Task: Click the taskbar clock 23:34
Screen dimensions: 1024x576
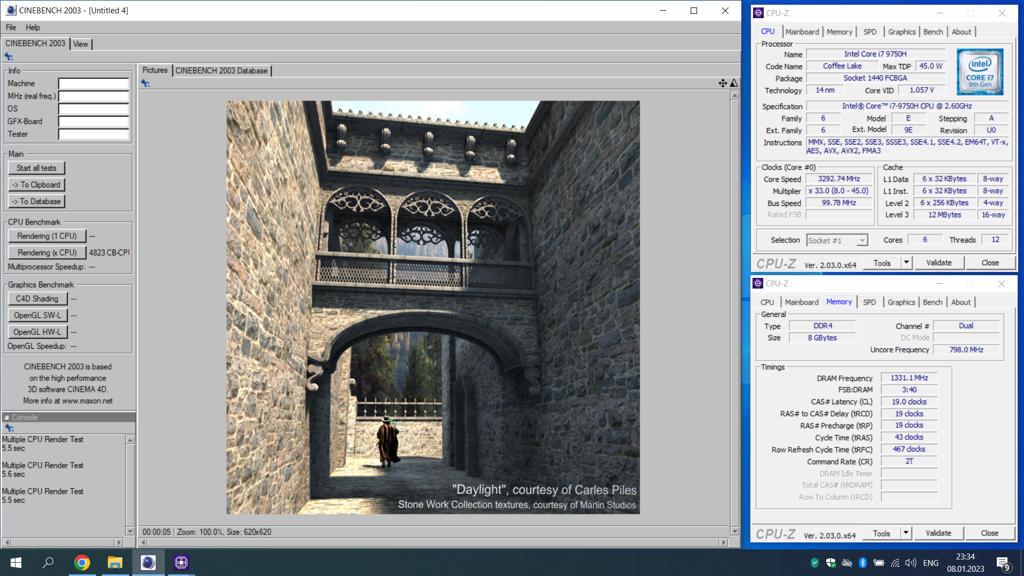Action: (x=965, y=556)
